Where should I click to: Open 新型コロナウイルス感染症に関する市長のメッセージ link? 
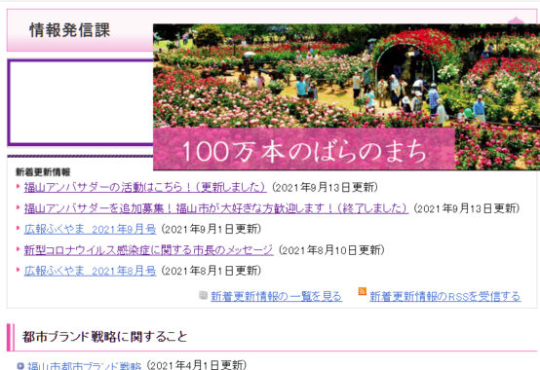tap(148, 250)
